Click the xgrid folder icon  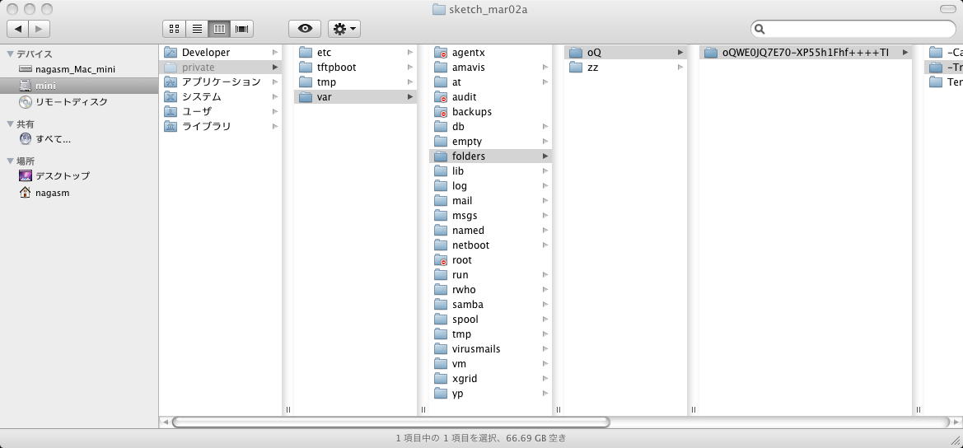441,378
